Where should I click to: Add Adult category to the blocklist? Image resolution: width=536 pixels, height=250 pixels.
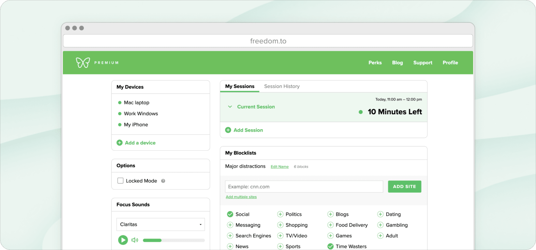(x=380, y=236)
